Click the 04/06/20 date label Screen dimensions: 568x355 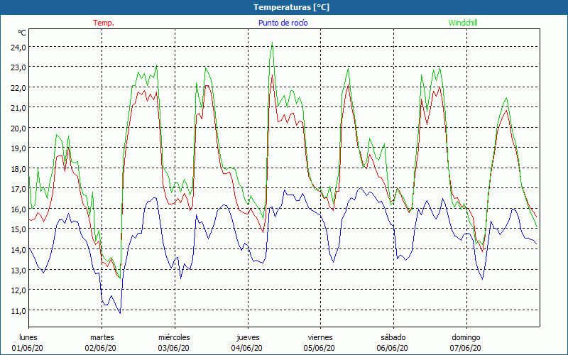(246, 348)
